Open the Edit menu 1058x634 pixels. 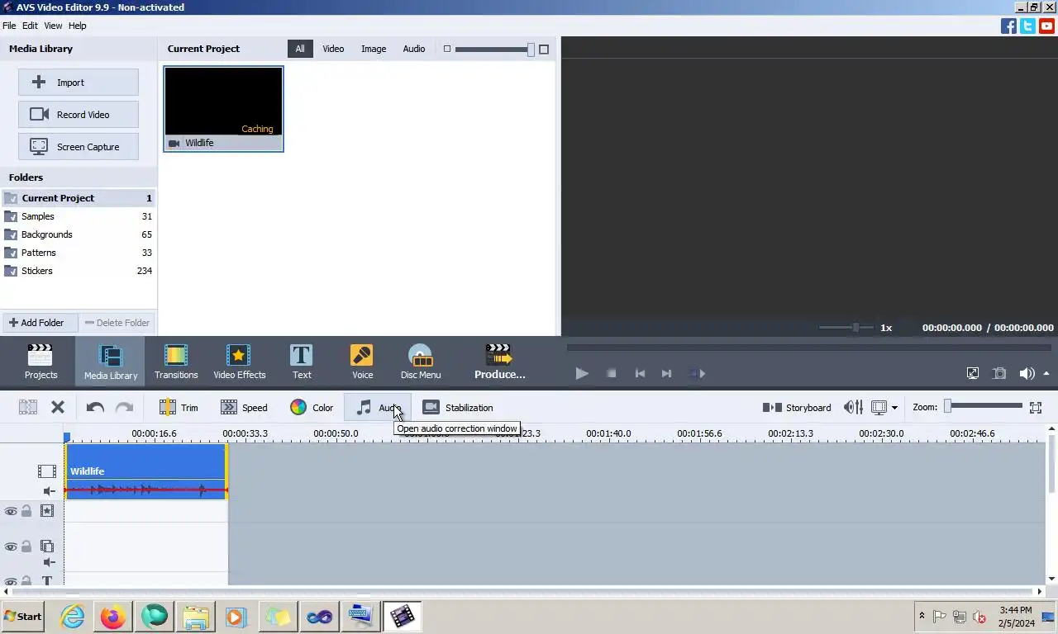coord(30,26)
